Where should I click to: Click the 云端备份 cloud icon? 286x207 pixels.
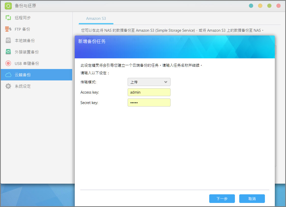[x=8, y=75]
